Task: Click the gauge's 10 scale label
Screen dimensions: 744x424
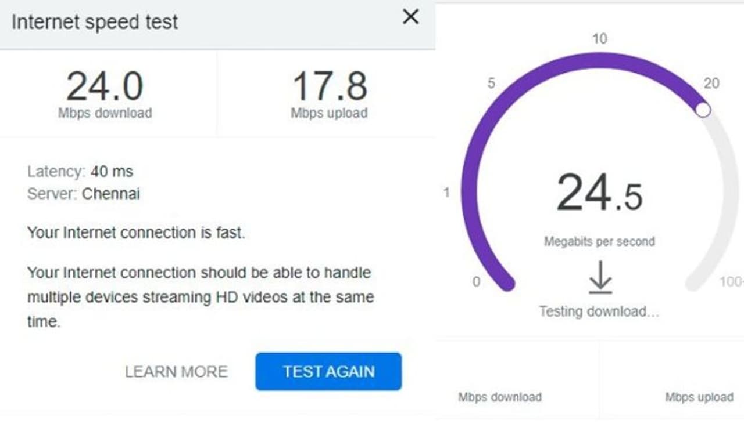Action: 599,39
